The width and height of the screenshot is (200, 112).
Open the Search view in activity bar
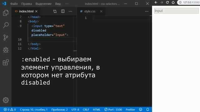point(6,25)
